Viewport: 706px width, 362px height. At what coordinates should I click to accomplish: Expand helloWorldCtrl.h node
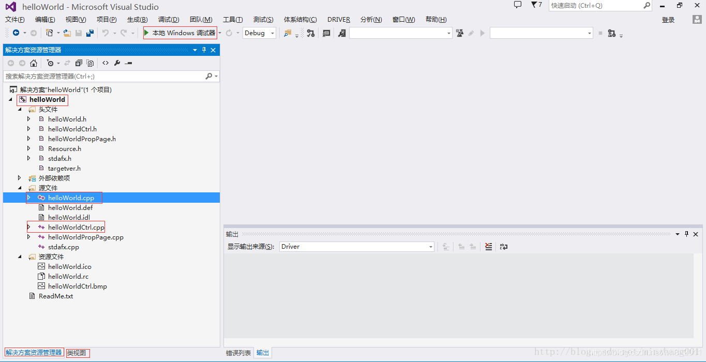pyautogui.click(x=29, y=129)
